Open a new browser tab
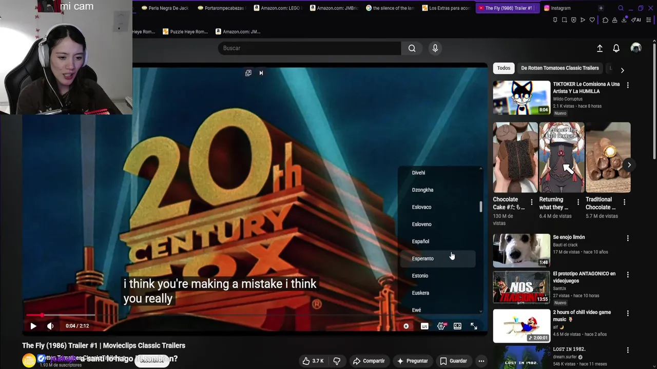The image size is (657, 369). pos(601,8)
